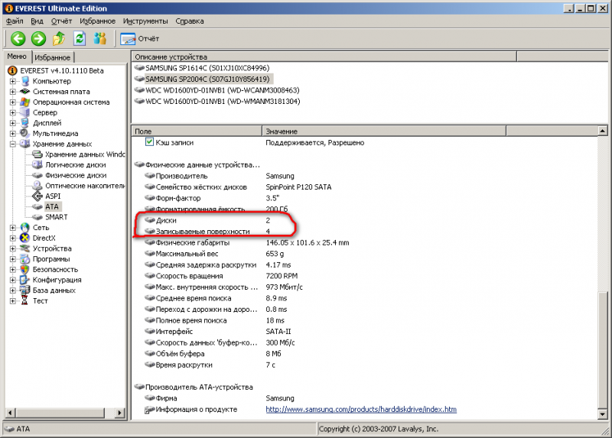The image size is (612, 438).
Task: Select the Сервер tree icon
Action: click(25, 112)
